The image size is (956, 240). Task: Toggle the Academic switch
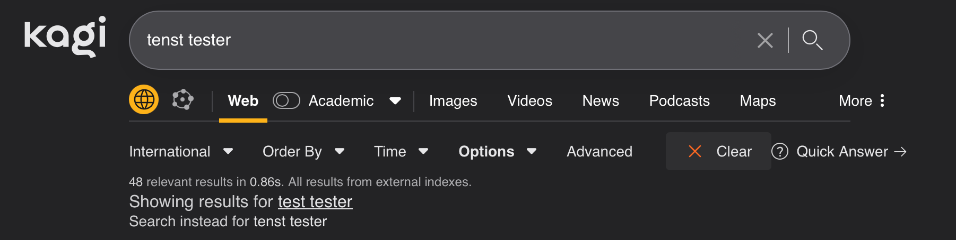[286, 100]
